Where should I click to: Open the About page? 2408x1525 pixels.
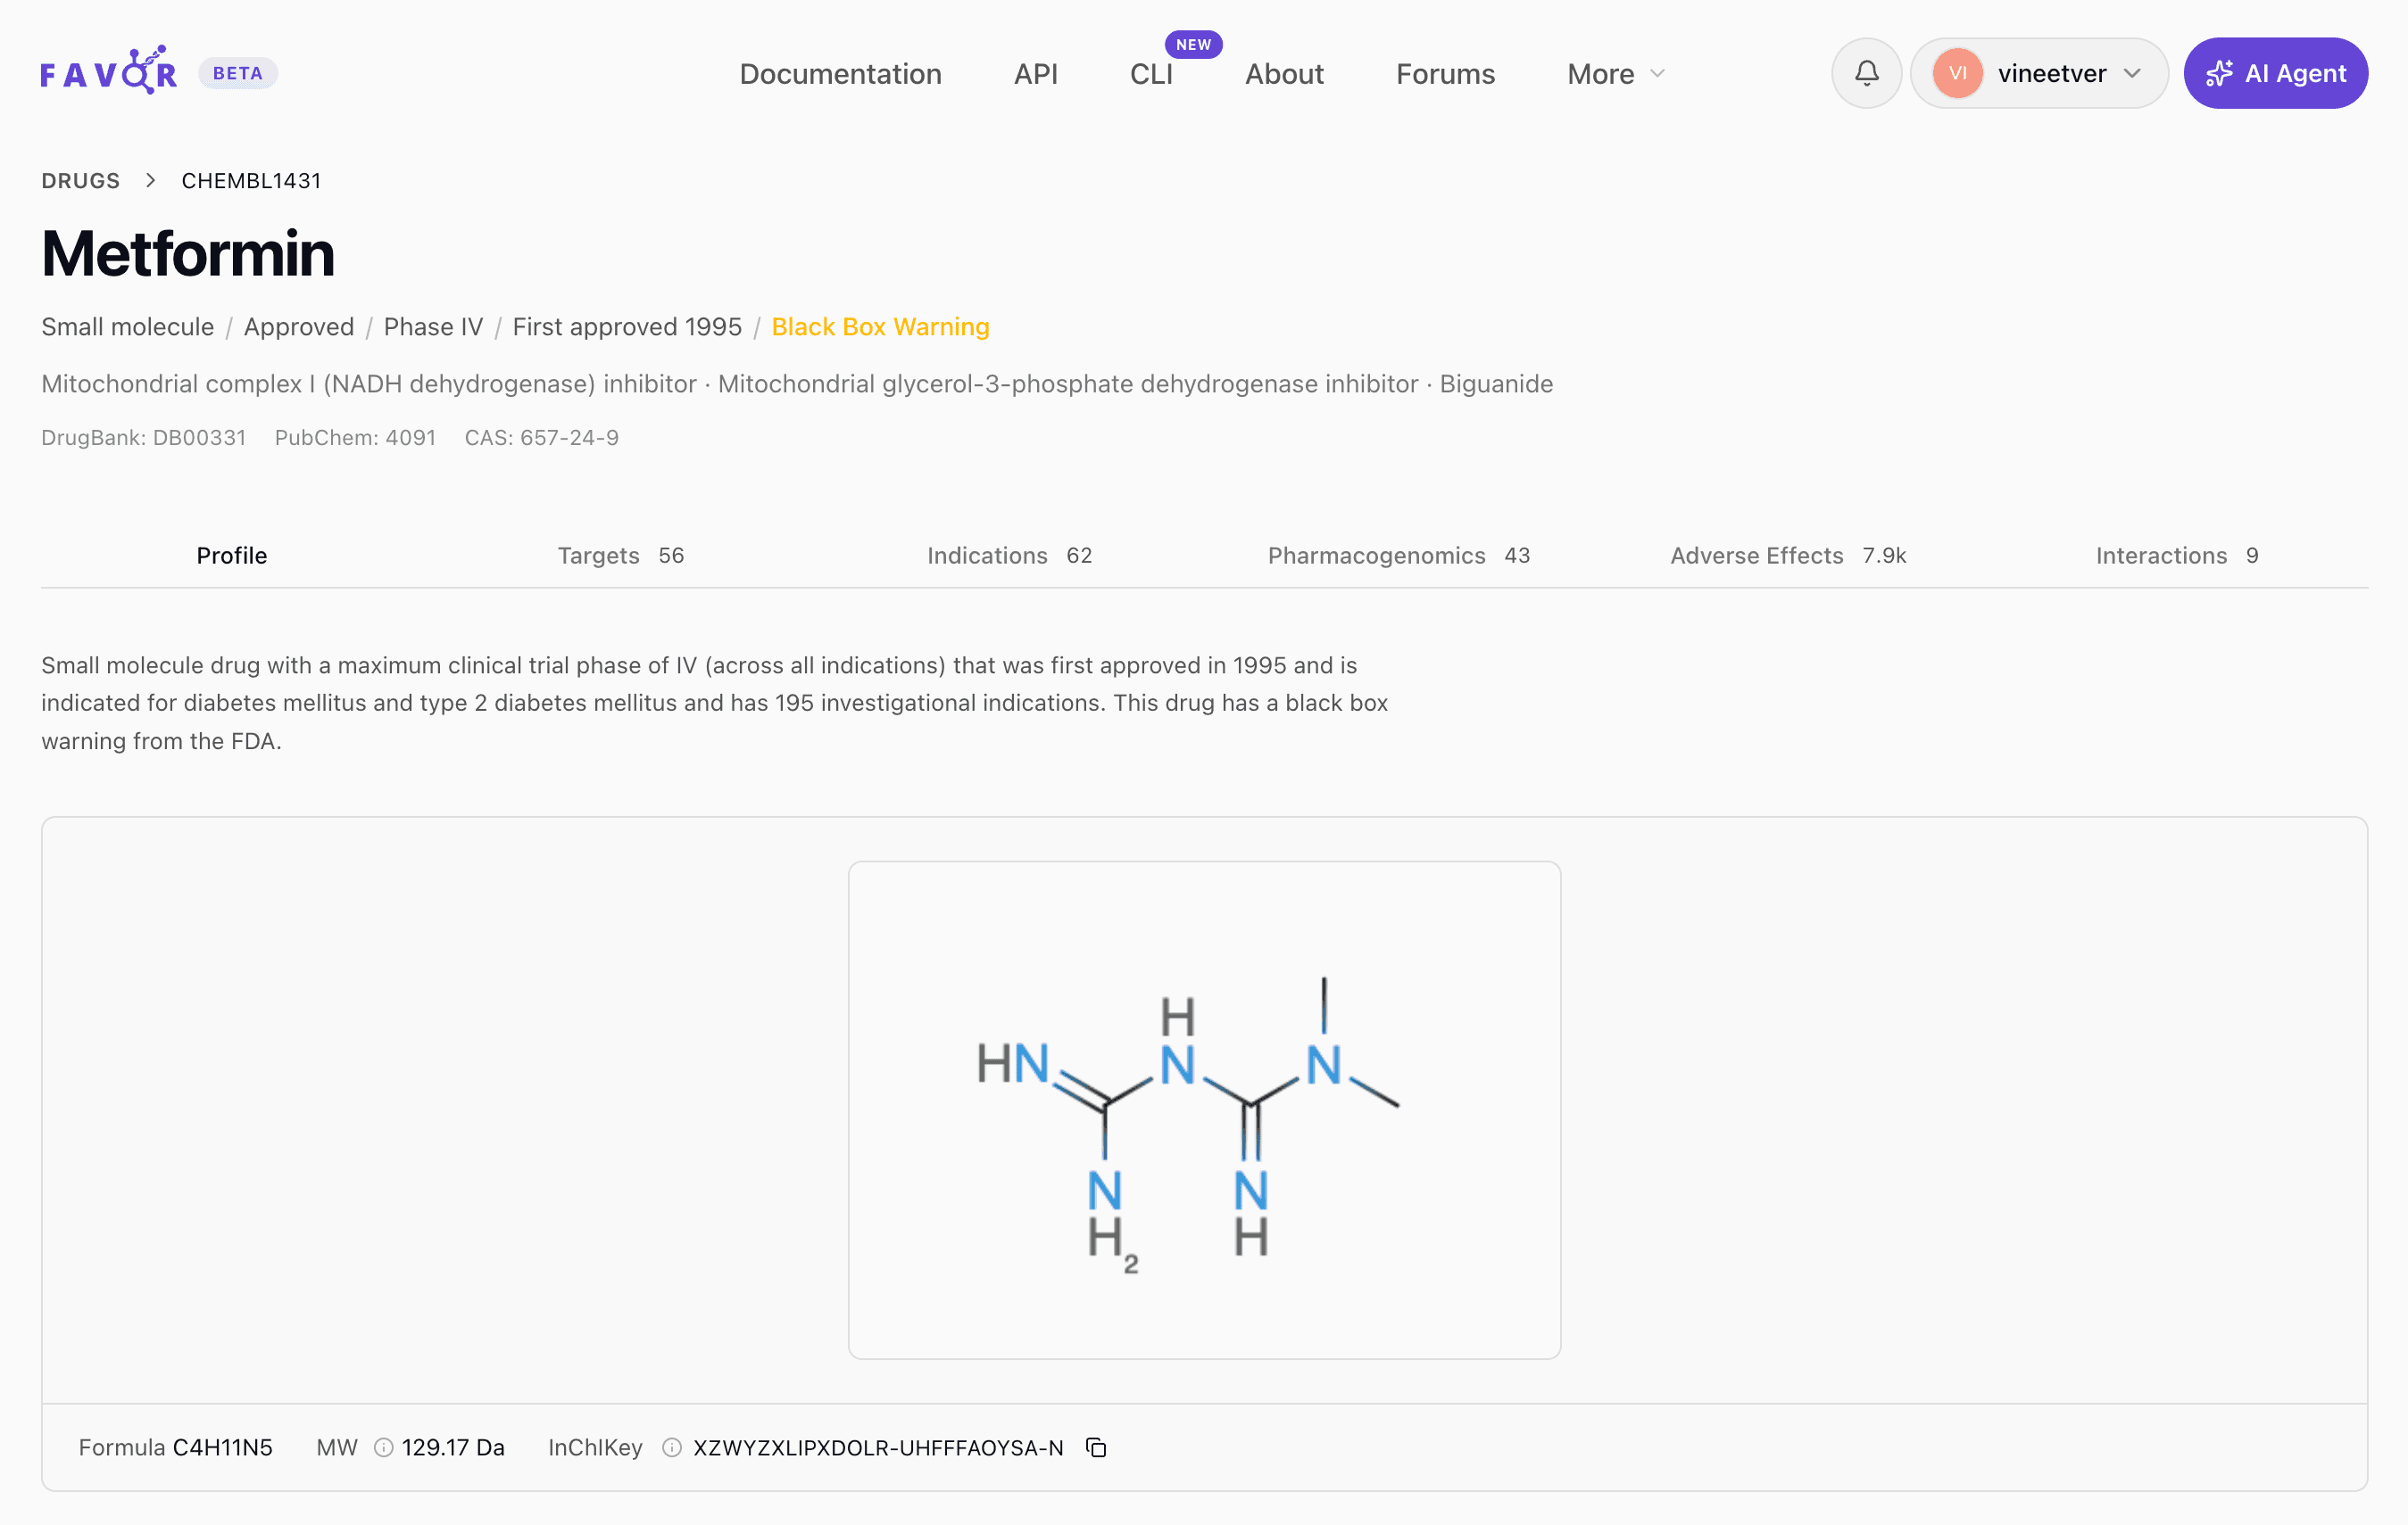(x=1284, y=74)
